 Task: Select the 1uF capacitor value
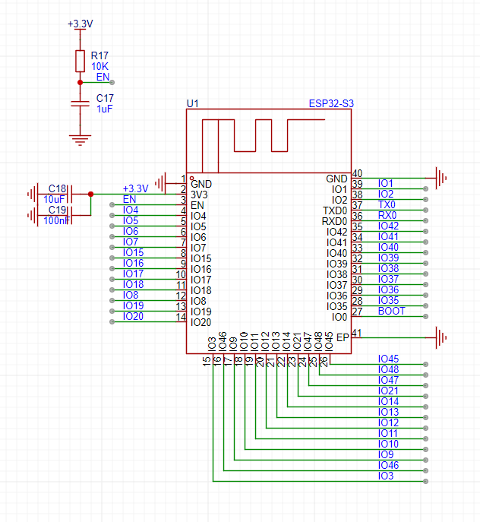tap(105, 109)
